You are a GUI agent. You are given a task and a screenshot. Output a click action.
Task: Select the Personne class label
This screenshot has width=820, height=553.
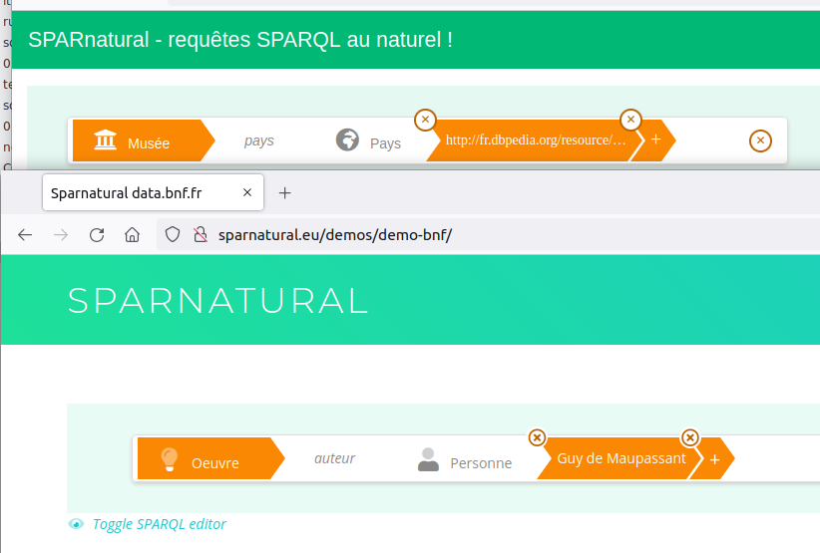(481, 463)
